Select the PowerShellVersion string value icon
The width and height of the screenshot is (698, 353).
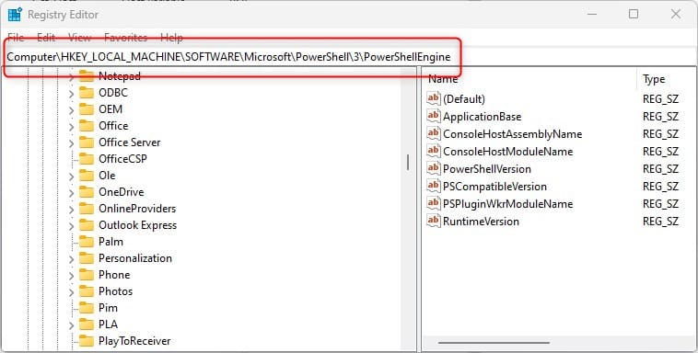coord(433,169)
